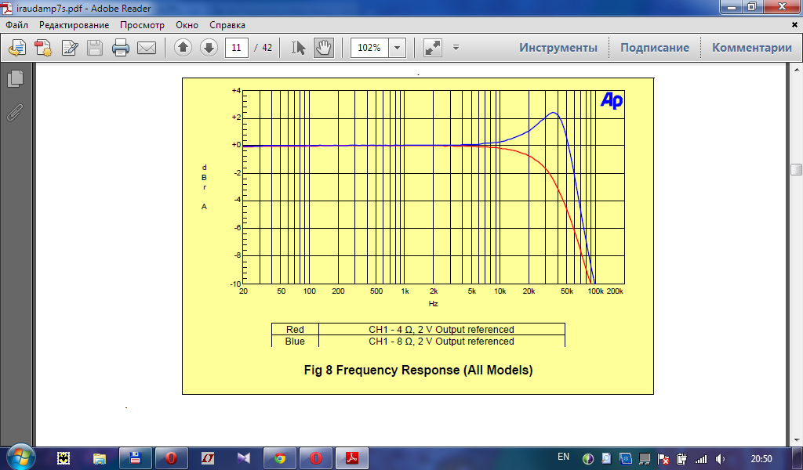Click the page number field showing 11
Image resolution: width=803 pixels, height=470 pixels.
click(x=237, y=48)
